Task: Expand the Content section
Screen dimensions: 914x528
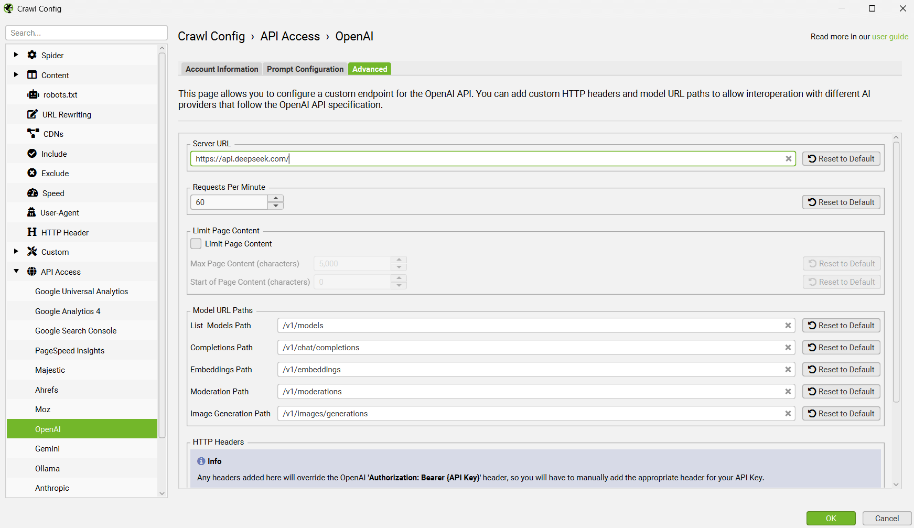Action: click(x=15, y=75)
